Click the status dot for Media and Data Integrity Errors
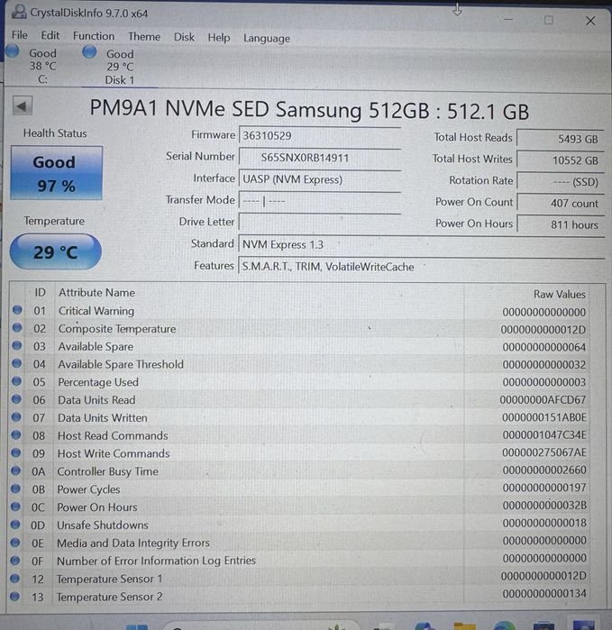612x630 pixels. tap(15, 543)
